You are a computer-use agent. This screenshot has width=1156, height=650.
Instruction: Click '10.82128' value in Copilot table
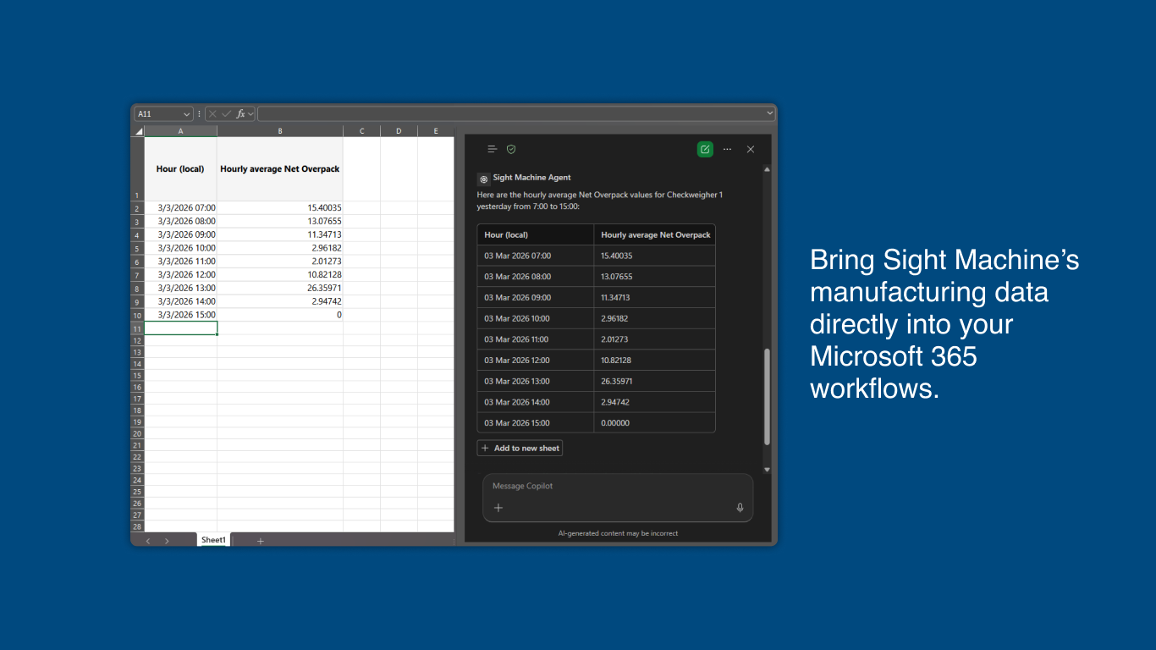click(x=617, y=361)
